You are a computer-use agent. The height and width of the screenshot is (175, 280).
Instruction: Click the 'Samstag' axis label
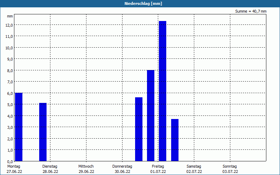(194, 167)
